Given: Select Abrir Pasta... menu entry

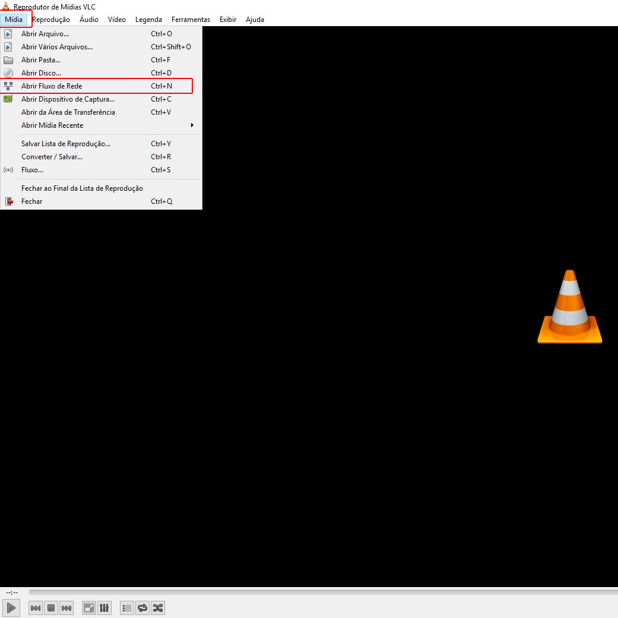Looking at the screenshot, I should (x=102, y=60).
